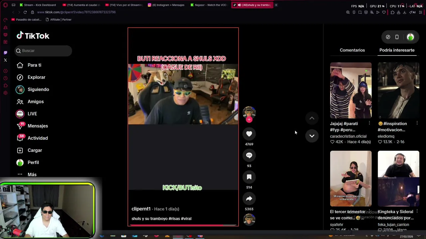Image resolution: width=426 pixels, height=239 pixels.
Task: Bookmark the video with the save icon
Action: [x=249, y=177]
